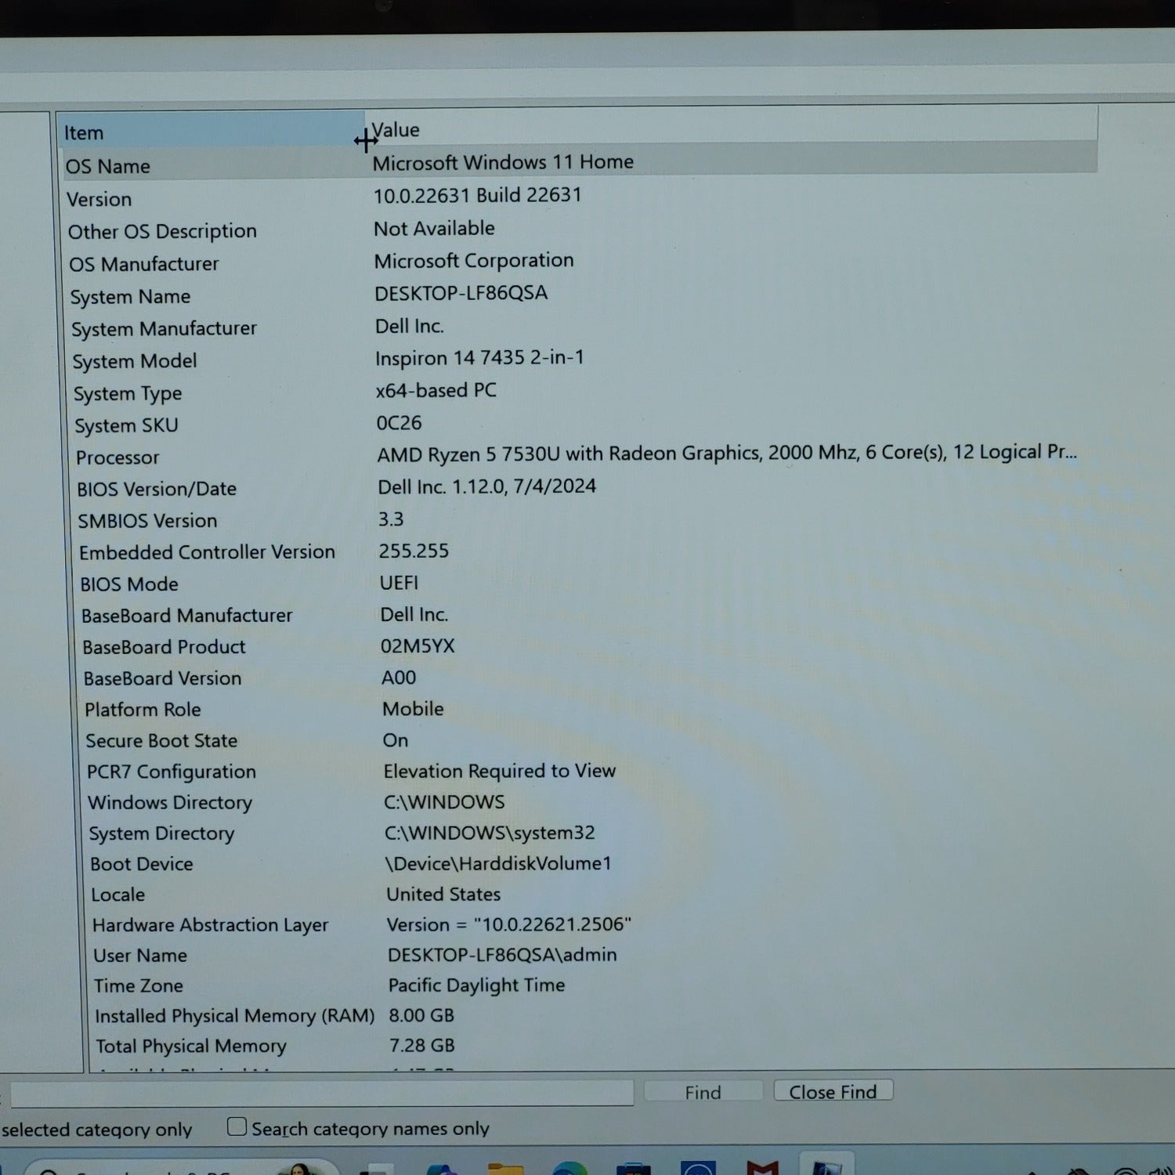Select the System Manufacturer row

(582, 327)
